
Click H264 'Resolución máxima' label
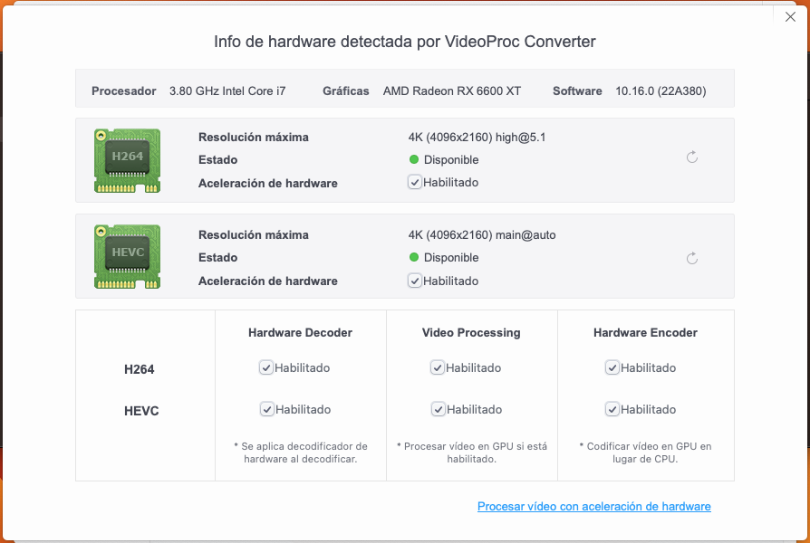[x=253, y=138]
